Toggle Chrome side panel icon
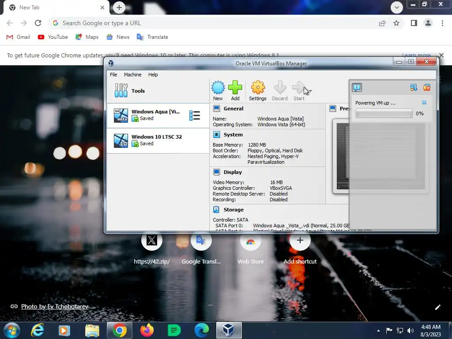The width and height of the screenshot is (452, 339). coord(414,23)
